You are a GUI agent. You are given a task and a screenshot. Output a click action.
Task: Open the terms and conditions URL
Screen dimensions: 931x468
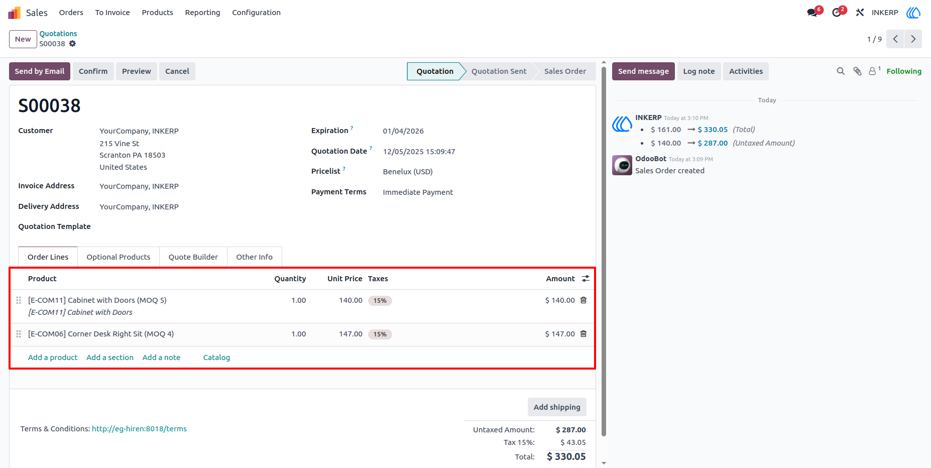tap(139, 429)
